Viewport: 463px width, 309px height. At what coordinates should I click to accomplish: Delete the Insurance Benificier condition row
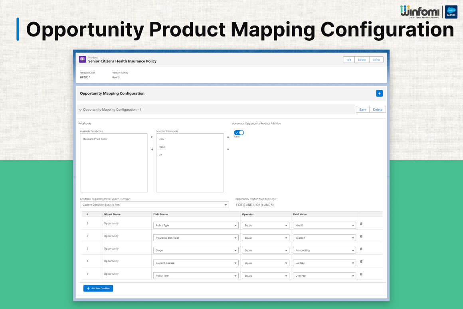[361, 236]
